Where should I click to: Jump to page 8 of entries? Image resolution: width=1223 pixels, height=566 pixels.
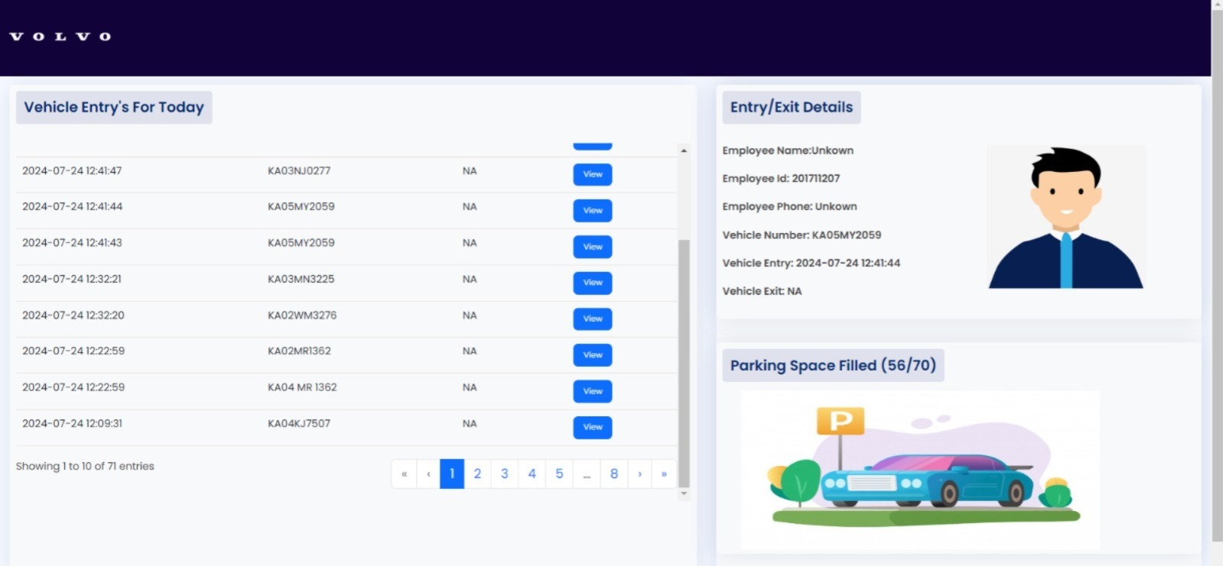[614, 474]
